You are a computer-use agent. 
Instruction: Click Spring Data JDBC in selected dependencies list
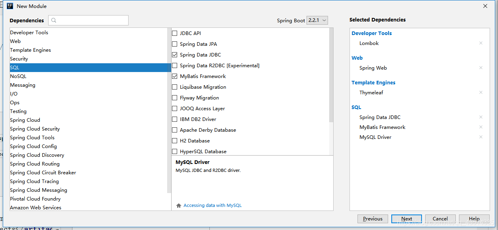(x=380, y=117)
